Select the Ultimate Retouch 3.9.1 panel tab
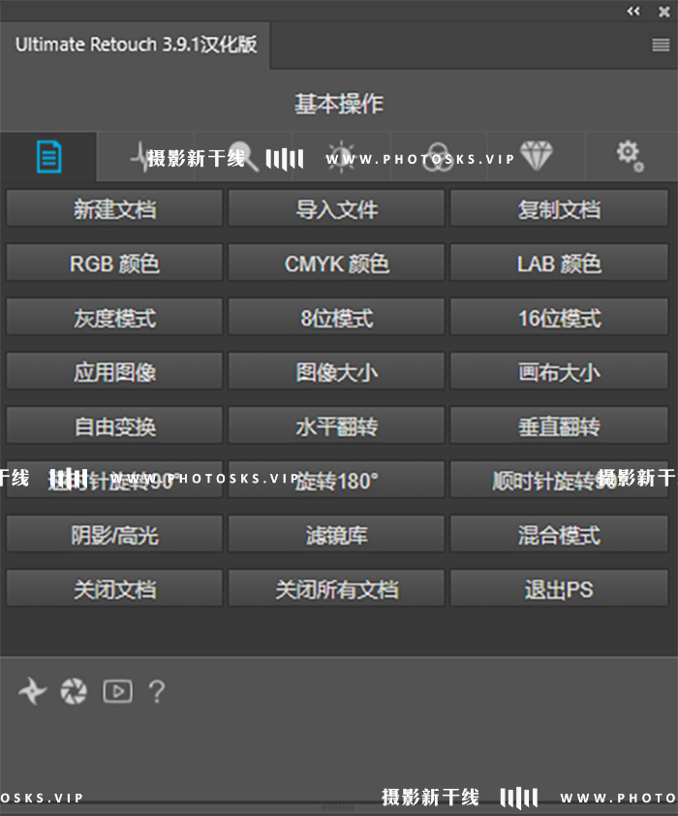 coord(136,45)
